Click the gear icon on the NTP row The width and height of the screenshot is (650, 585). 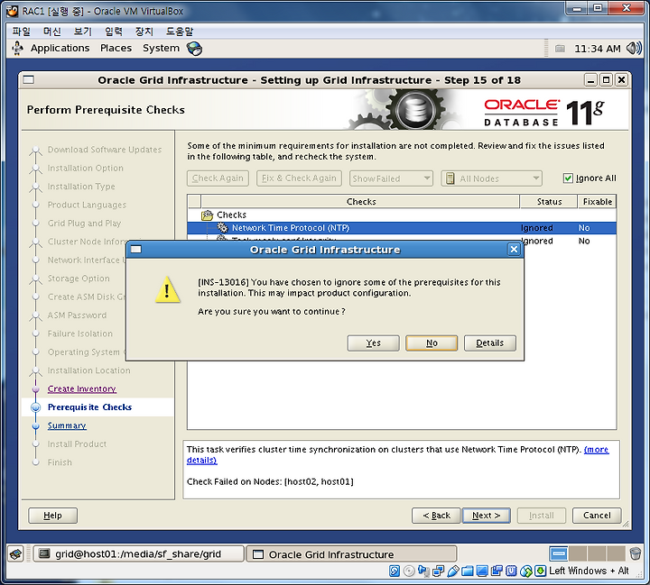coord(223,227)
